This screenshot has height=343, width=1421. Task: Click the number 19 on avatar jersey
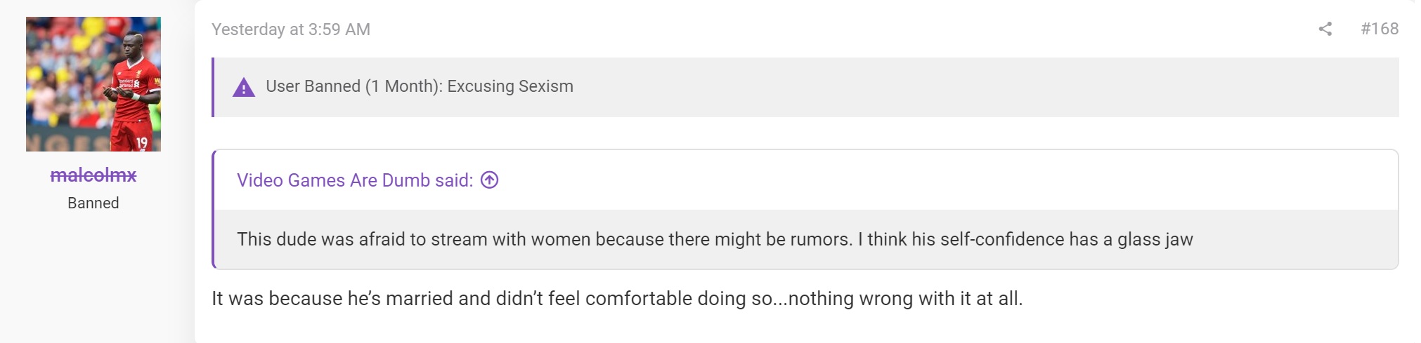click(141, 142)
